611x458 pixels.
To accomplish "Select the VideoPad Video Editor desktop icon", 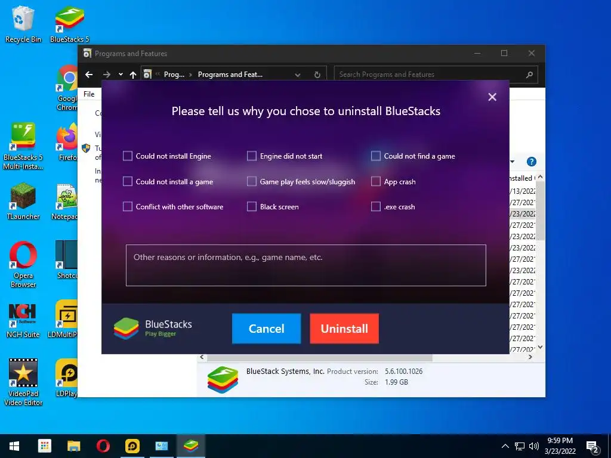I will 23,382.
